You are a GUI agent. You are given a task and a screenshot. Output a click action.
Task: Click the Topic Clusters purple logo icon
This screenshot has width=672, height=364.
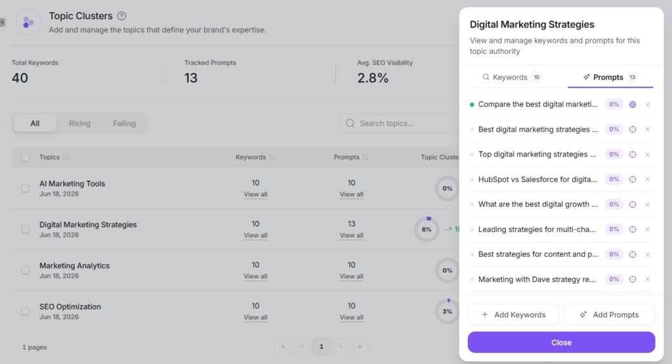(x=28, y=22)
